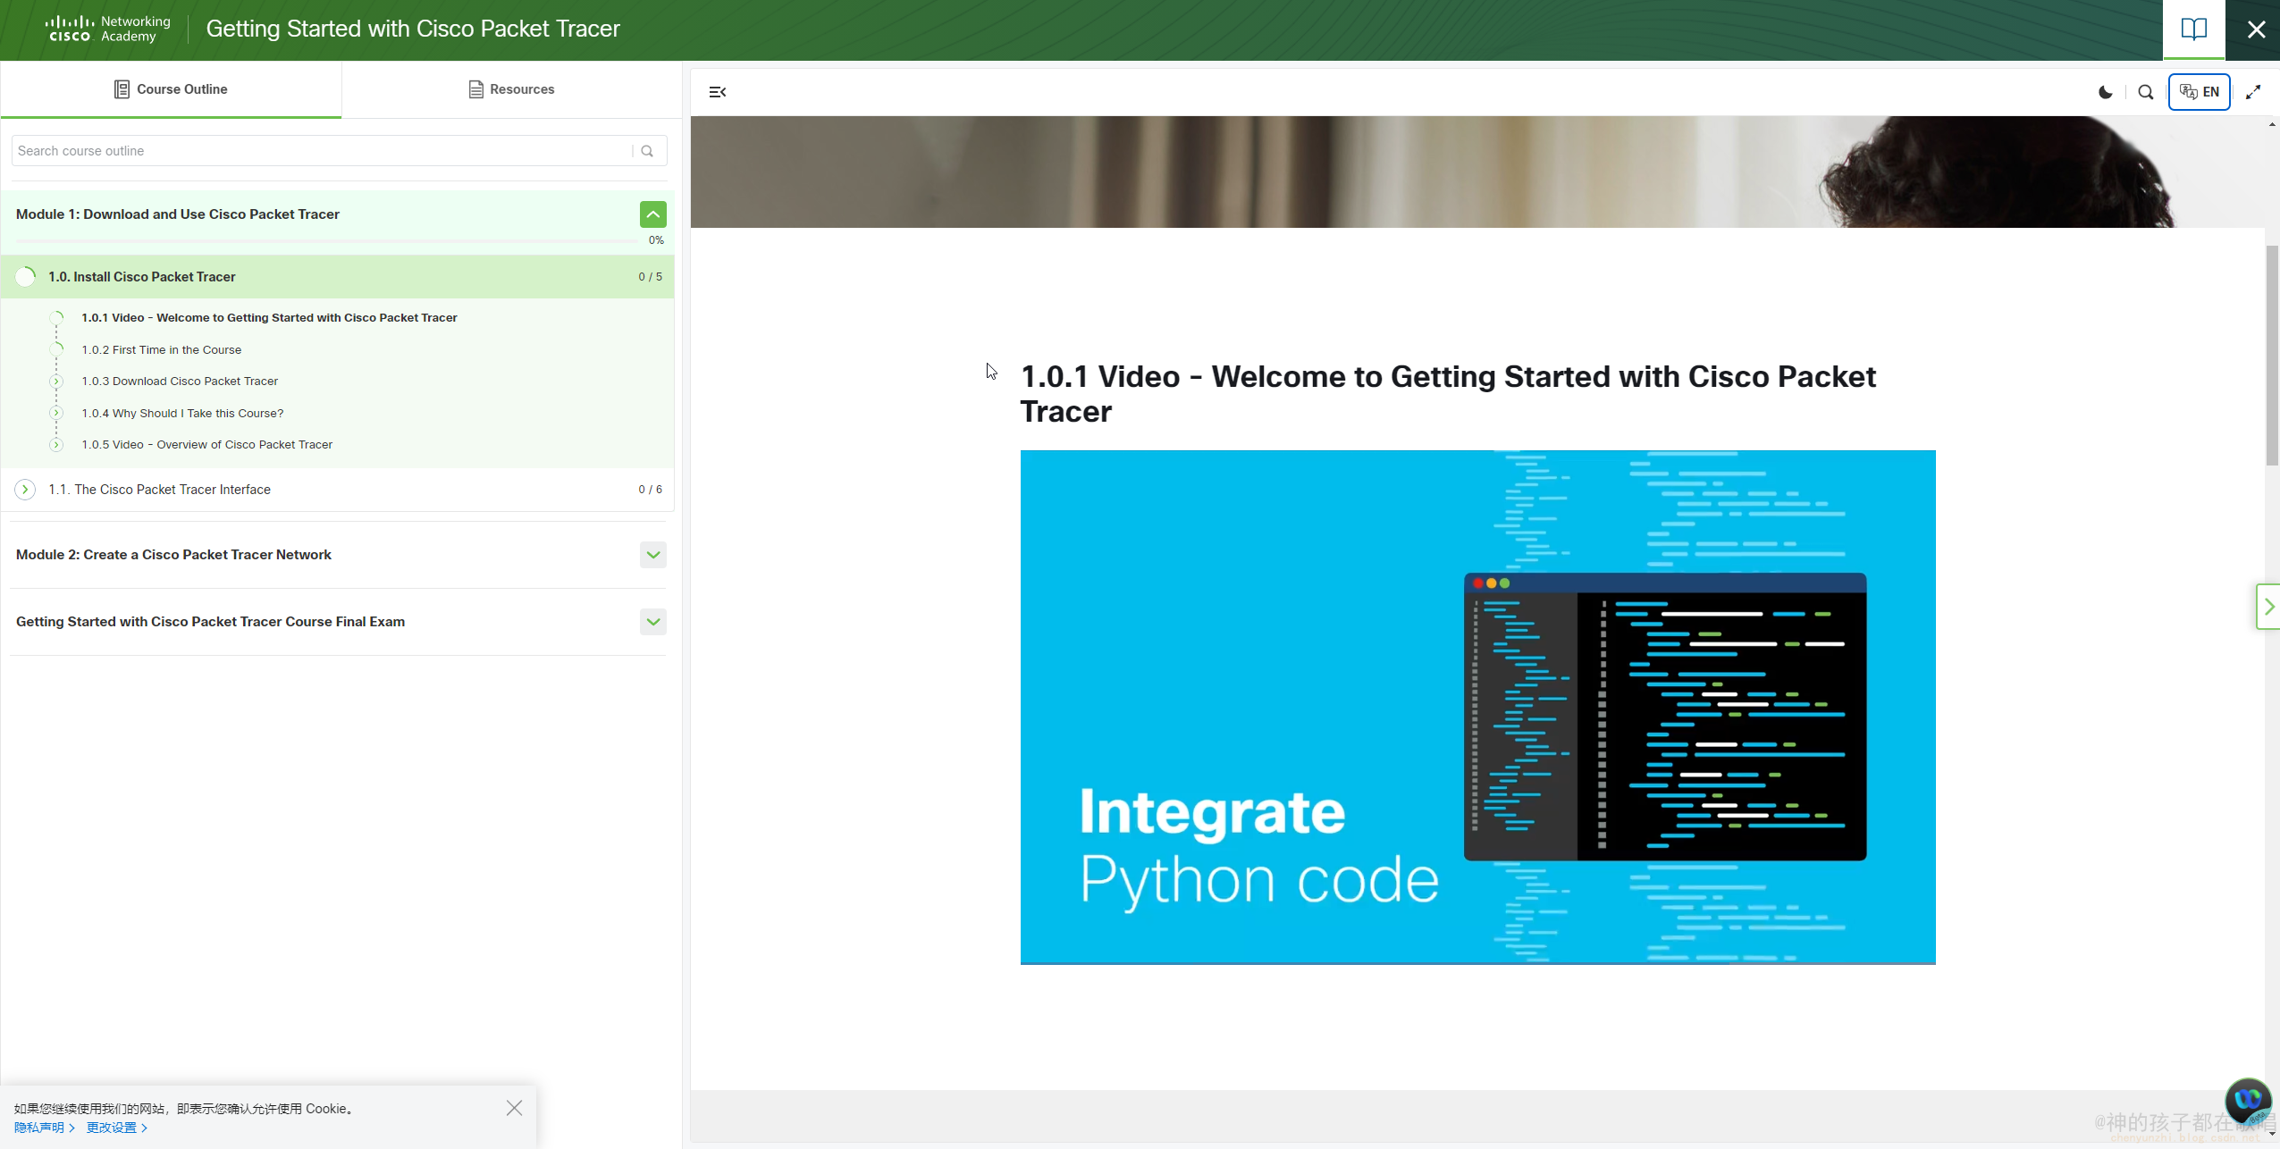
Task: Open 1.0.3 Download Cisco Packet Tracer
Action: click(x=180, y=382)
